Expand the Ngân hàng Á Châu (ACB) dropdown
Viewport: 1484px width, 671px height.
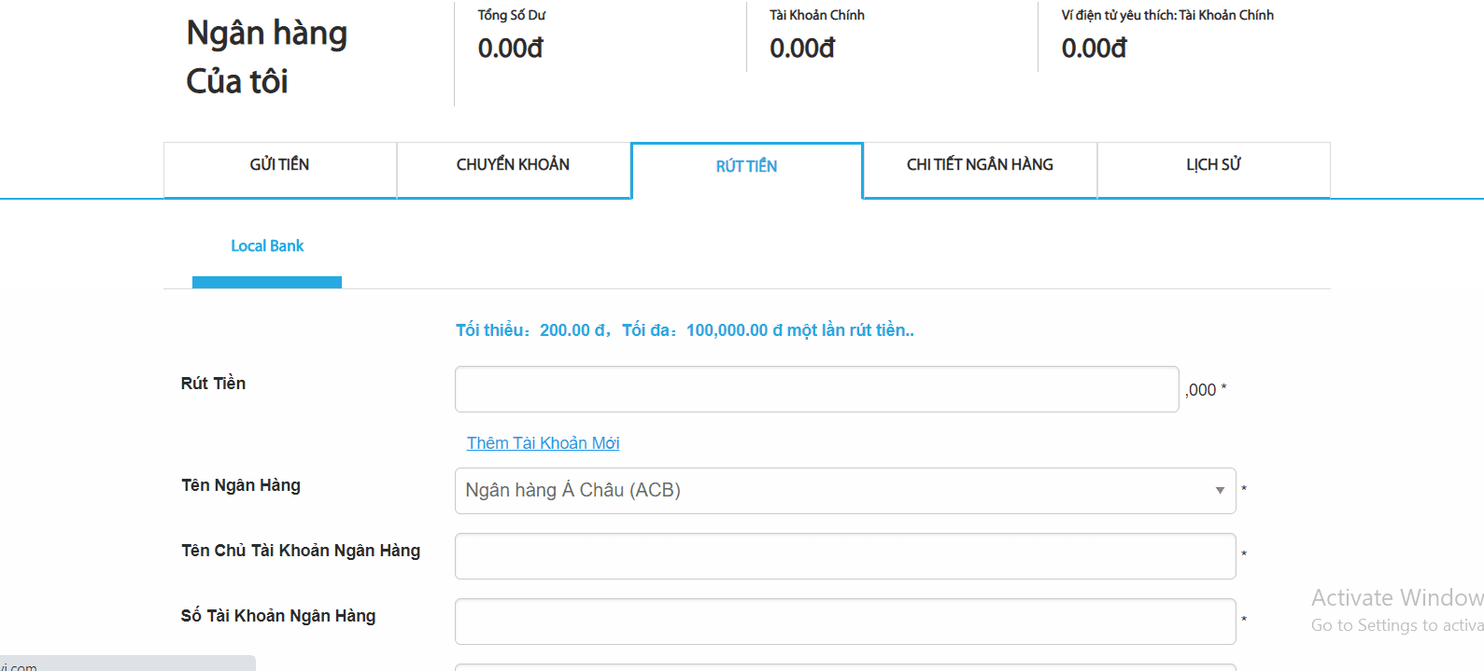[x=831, y=491]
